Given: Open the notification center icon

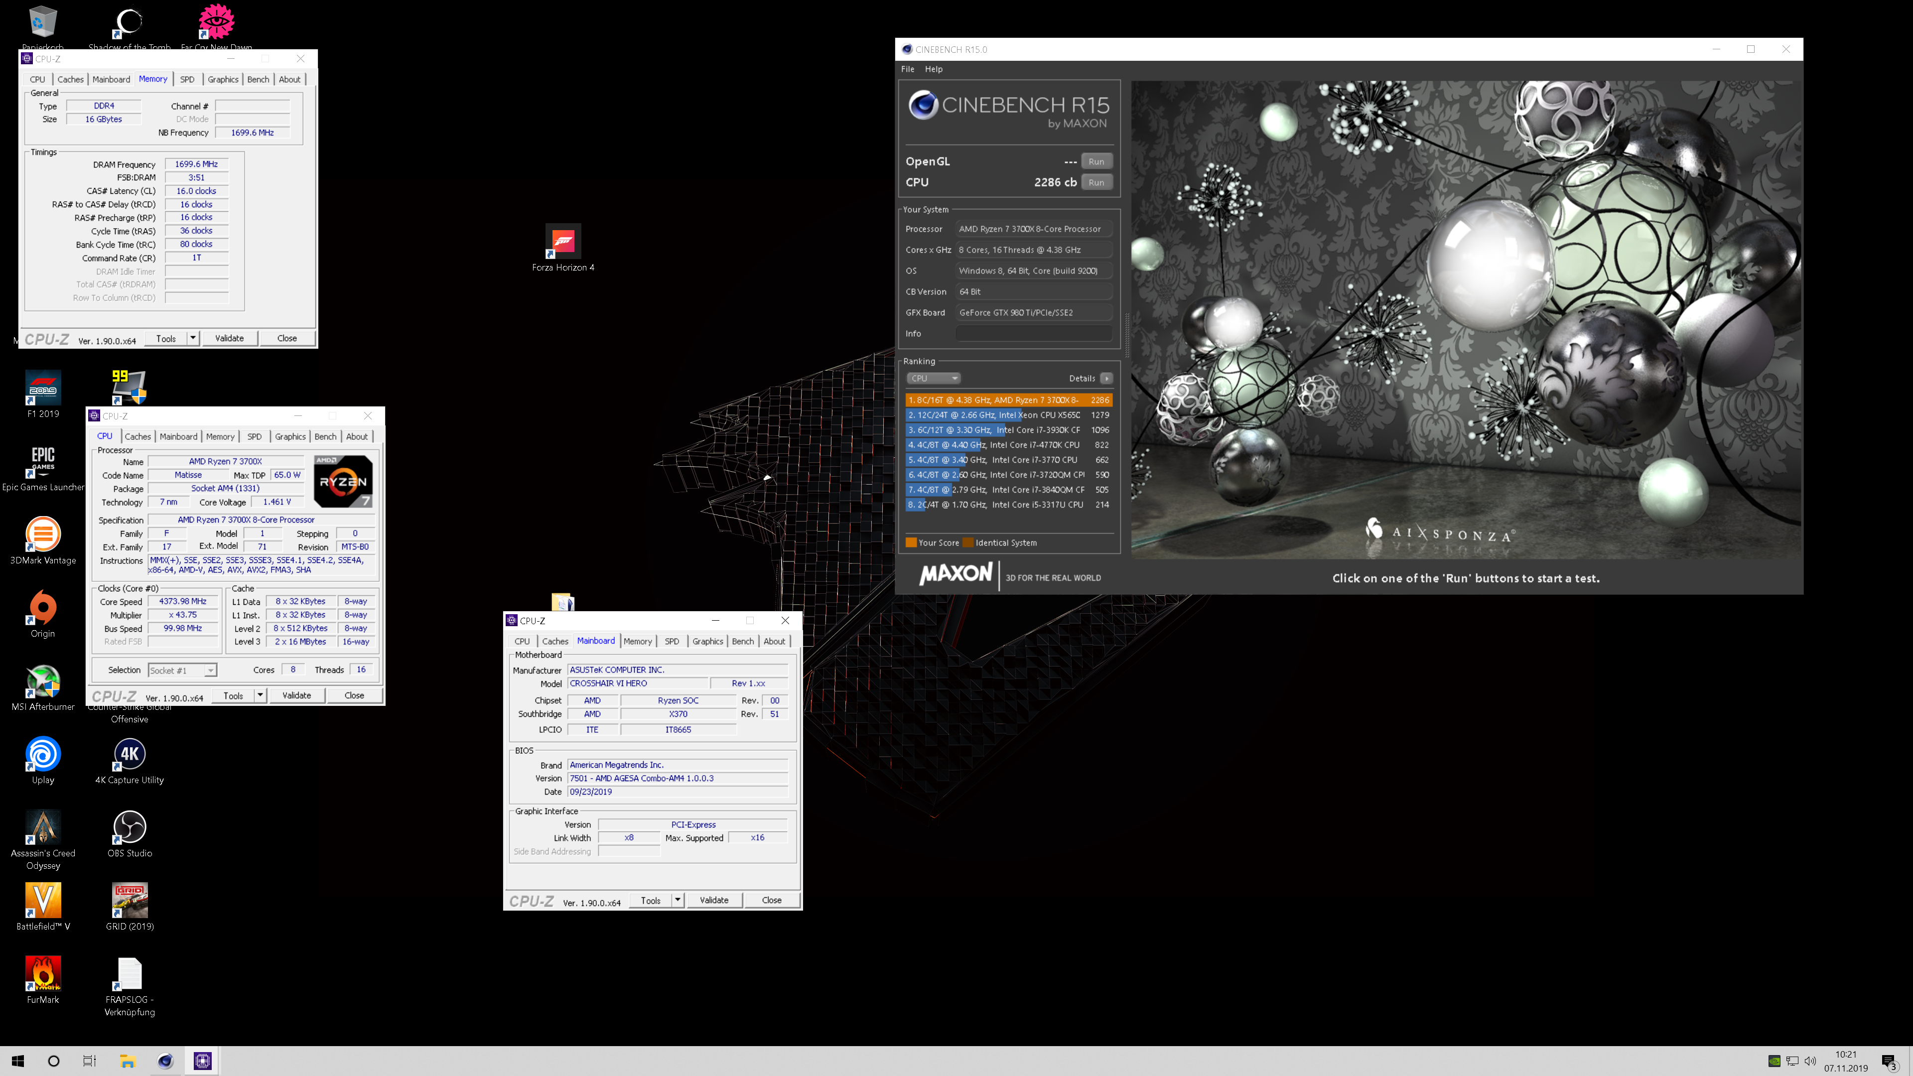Looking at the screenshot, I should click(x=1889, y=1061).
